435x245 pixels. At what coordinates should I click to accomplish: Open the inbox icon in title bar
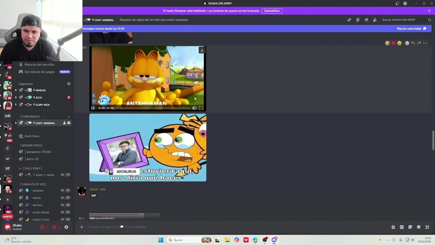pyautogui.click(x=397, y=3)
